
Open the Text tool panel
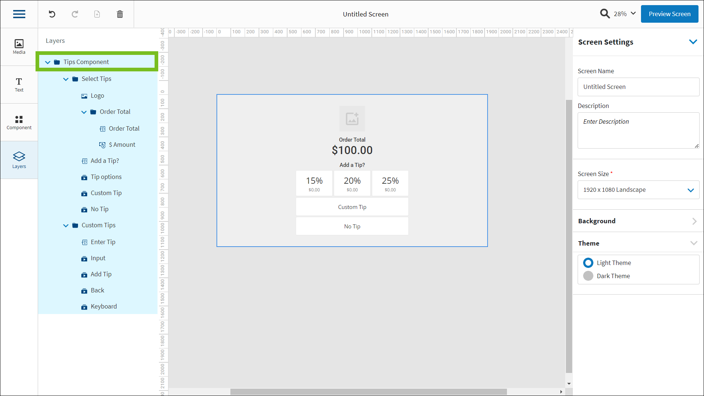pos(19,85)
